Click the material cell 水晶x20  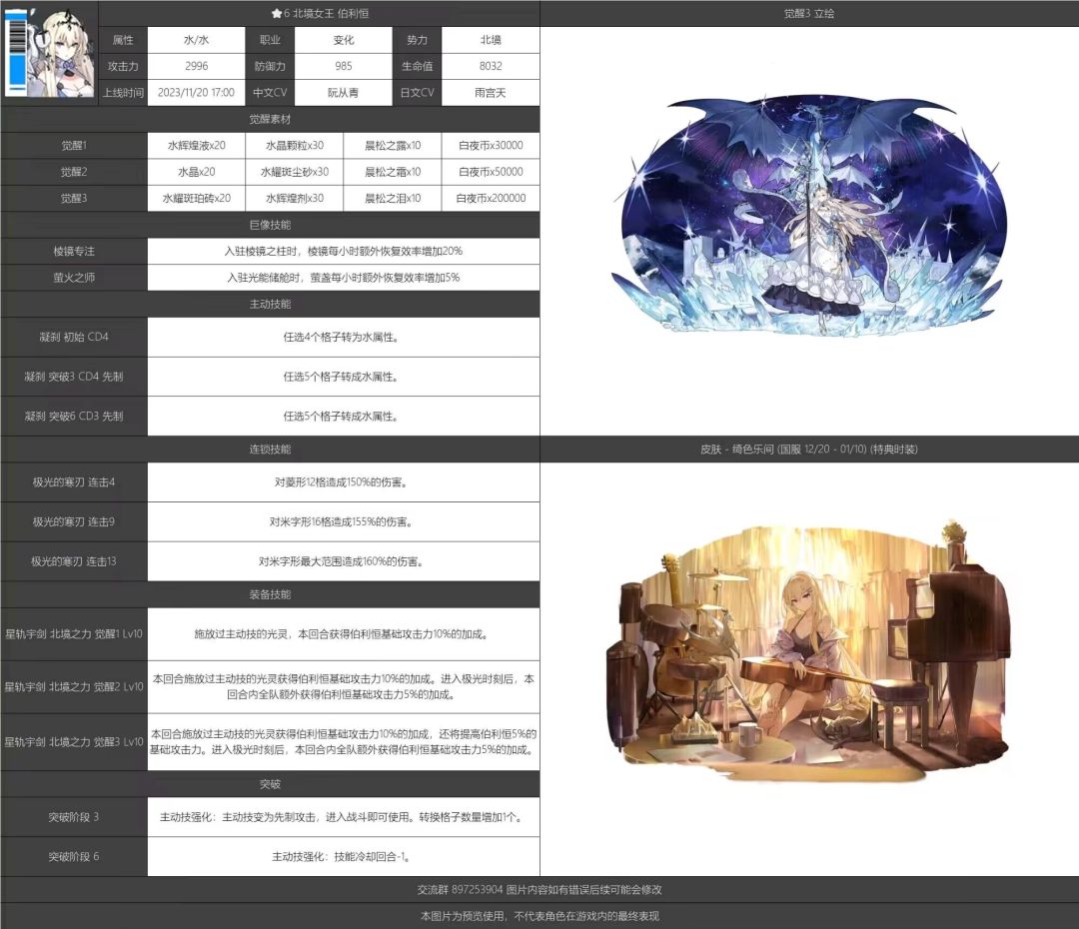[196, 172]
